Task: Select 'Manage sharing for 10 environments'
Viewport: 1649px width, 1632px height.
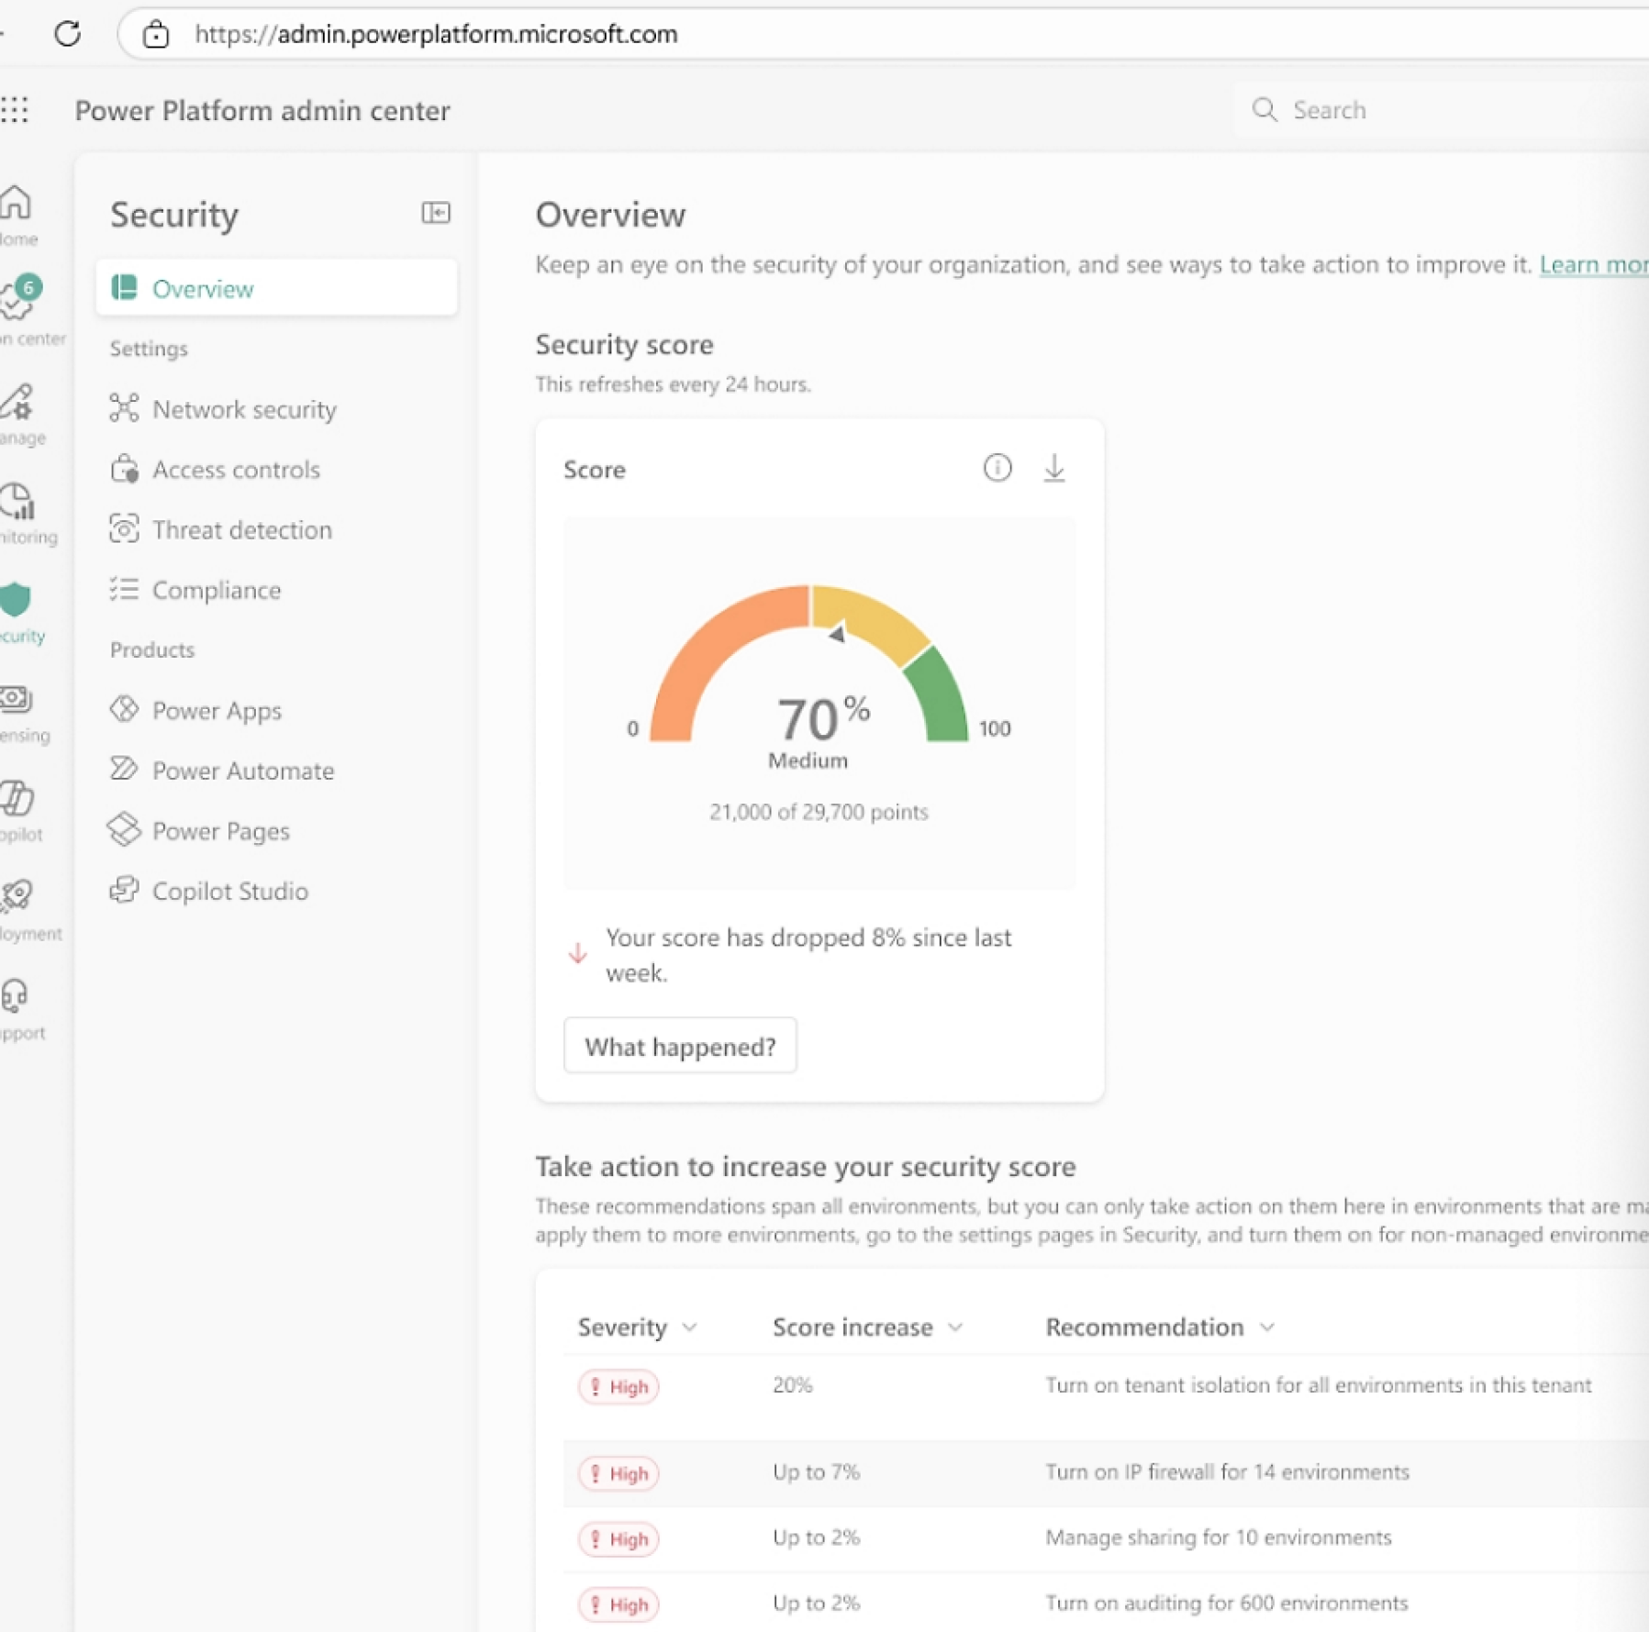Action: (1218, 1538)
